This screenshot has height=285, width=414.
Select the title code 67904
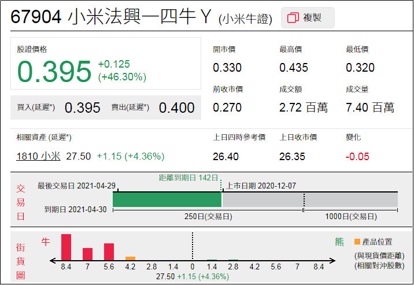(x=36, y=17)
